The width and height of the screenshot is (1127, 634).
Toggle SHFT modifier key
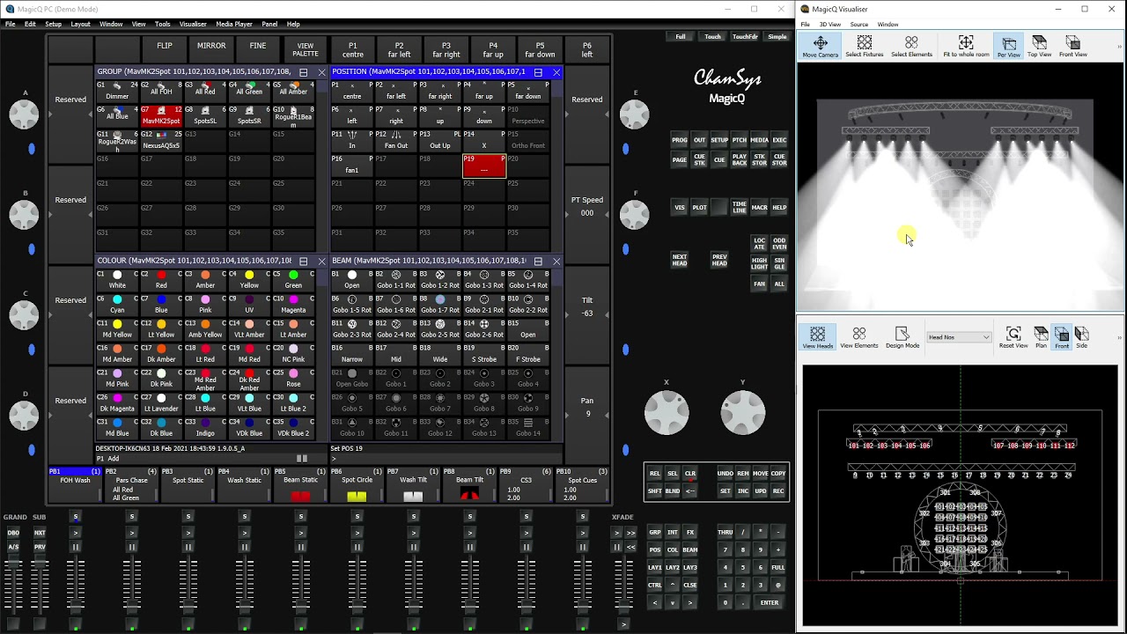pos(655,490)
